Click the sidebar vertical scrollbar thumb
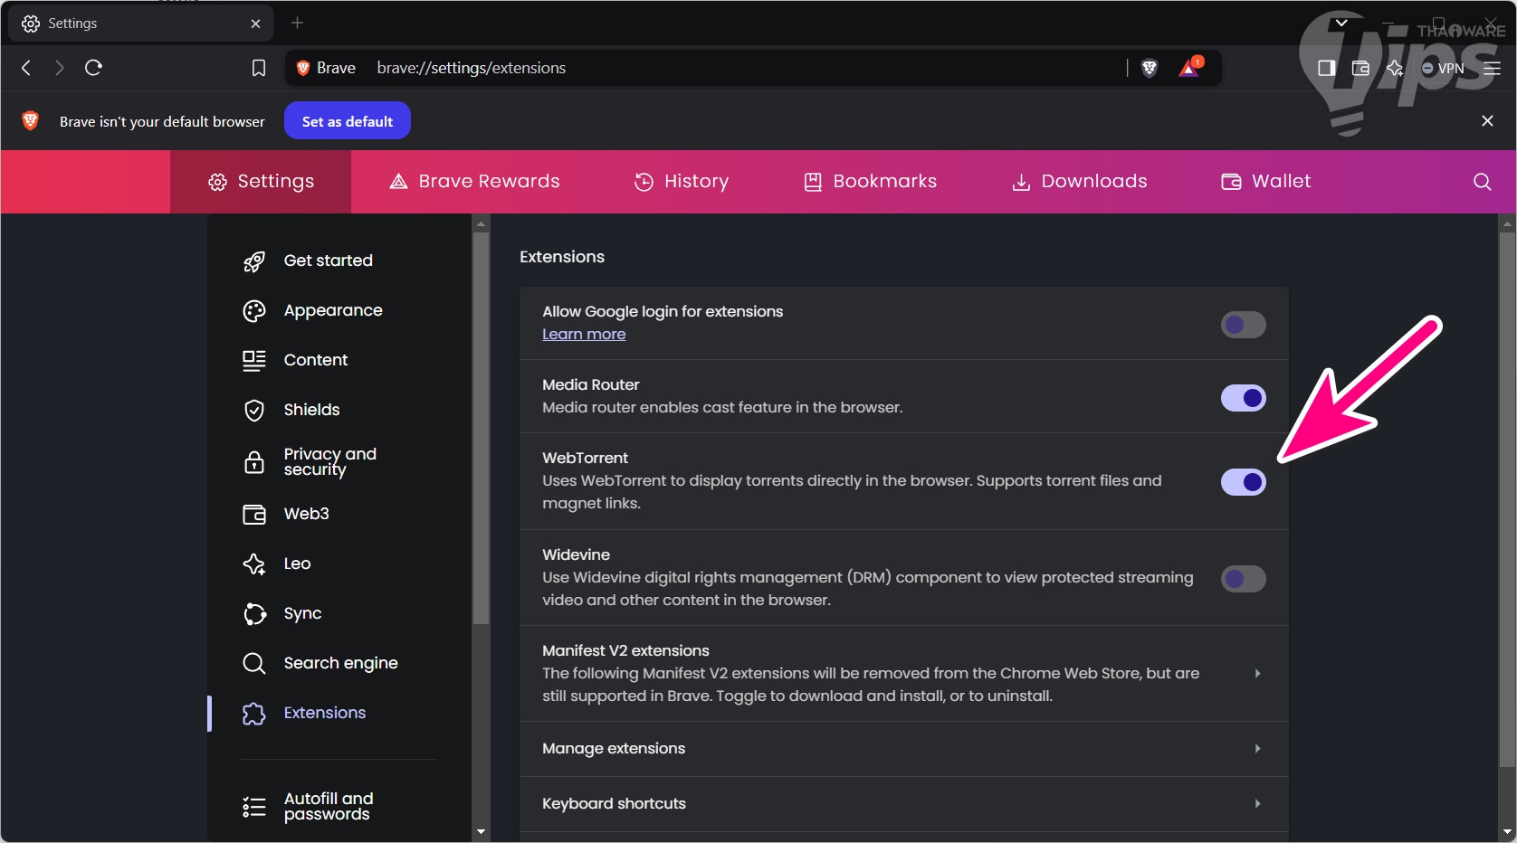1517x843 pixels. (x=481, y=425)
